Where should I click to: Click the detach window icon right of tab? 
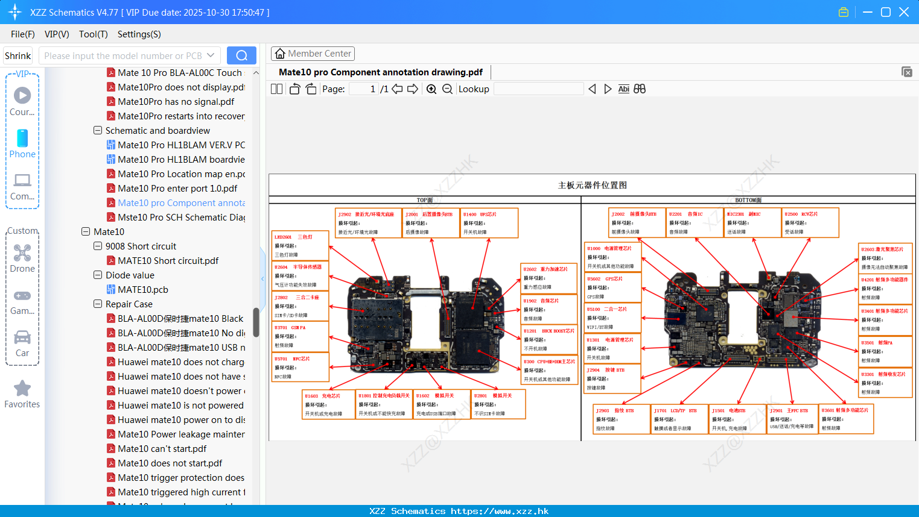point(907,72)
